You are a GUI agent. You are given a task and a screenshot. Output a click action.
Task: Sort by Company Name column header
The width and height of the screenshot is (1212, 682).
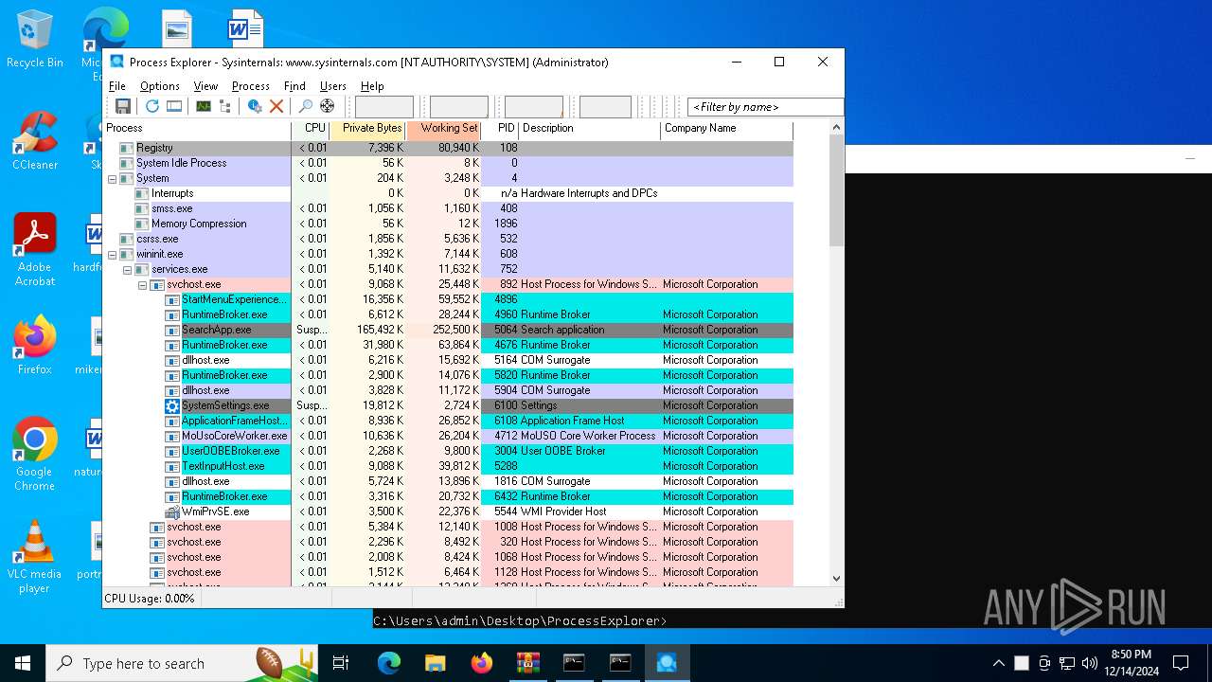click(x=727, y=129)
